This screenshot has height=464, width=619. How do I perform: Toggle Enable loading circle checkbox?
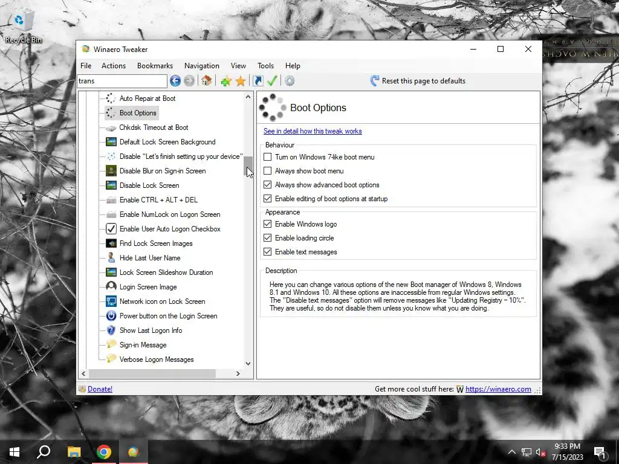(268, 238)
